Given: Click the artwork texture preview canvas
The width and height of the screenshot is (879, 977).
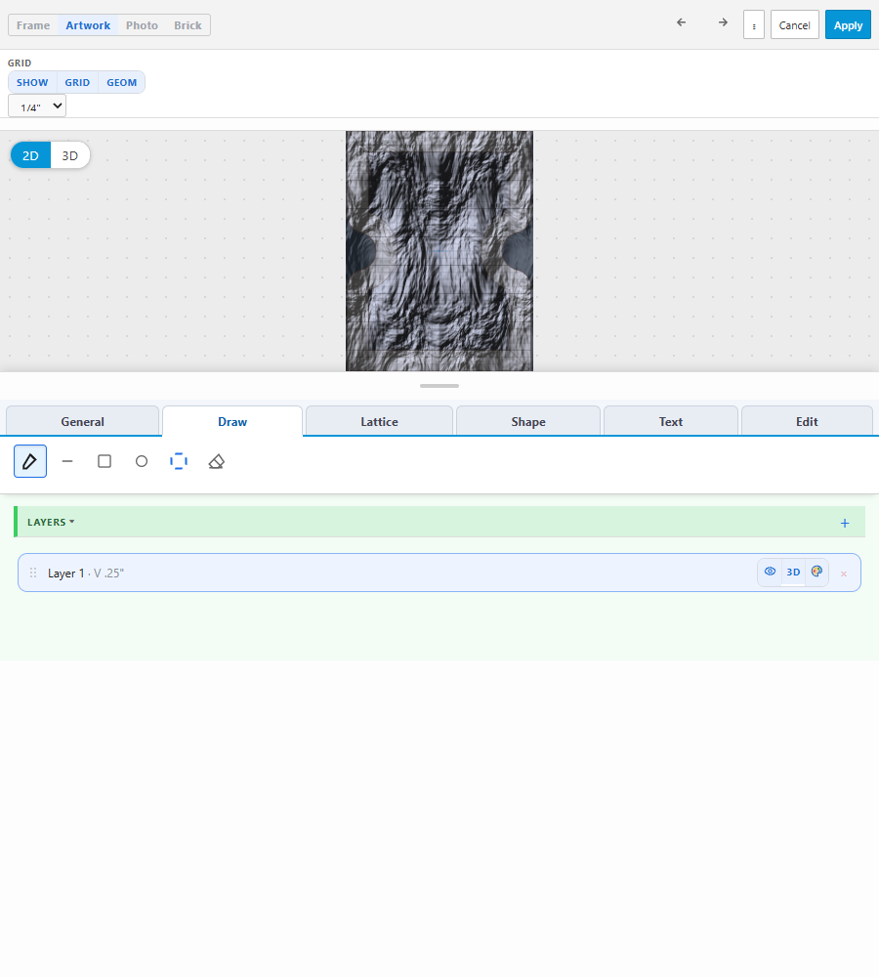Looking at the screenshot, I should point(439,251).
